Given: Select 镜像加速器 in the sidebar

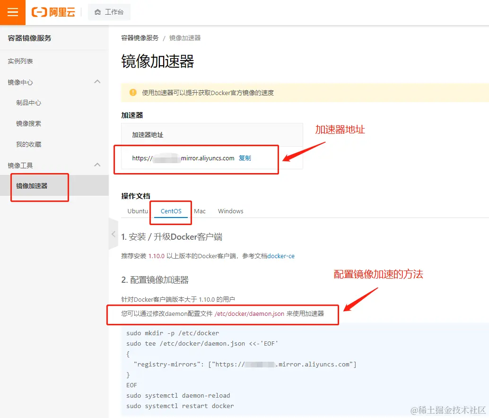Looking at the screenshot, I should [32, 186].
